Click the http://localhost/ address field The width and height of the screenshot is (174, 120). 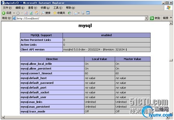click(x=80, y=18)
